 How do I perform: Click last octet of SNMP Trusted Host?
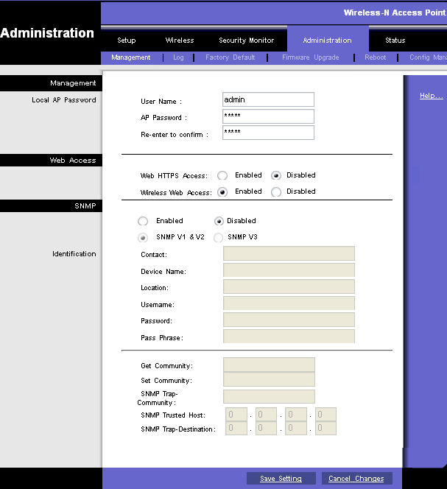coord(325,415)
